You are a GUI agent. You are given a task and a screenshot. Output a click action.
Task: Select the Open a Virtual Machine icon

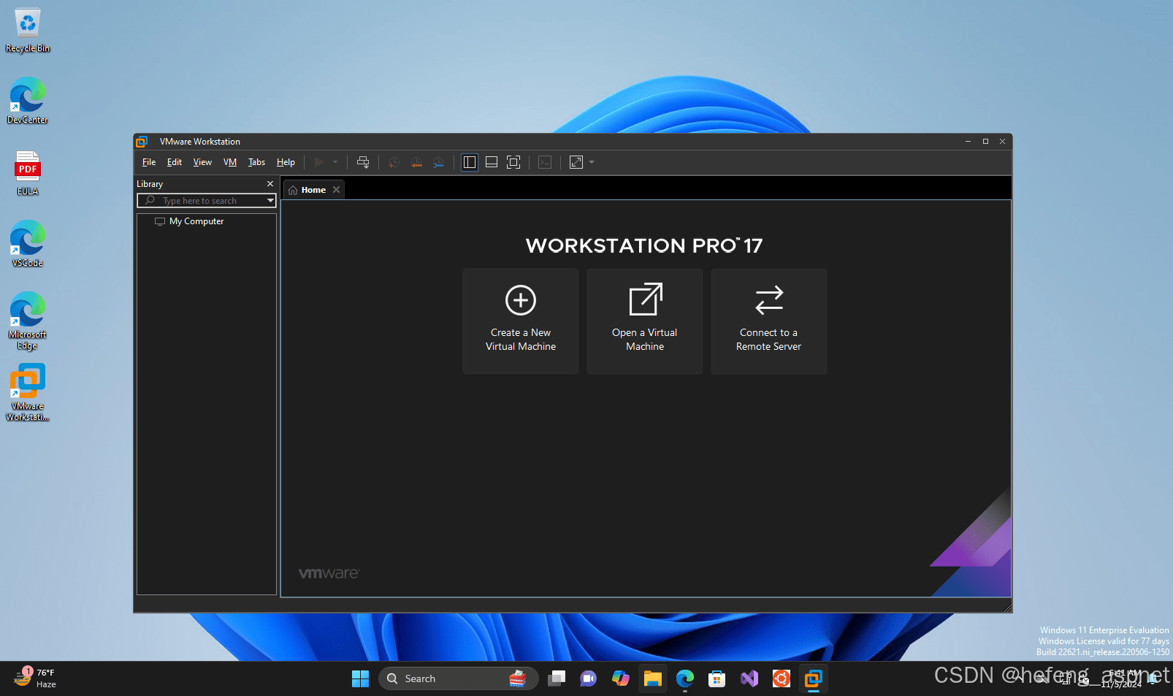click(644, 321)
